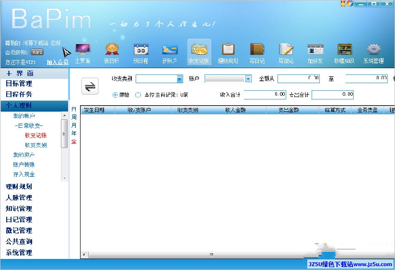Select 我的资产 in the tree
Viewport: 395px width, 270px height.
click(x=24, y=155)
